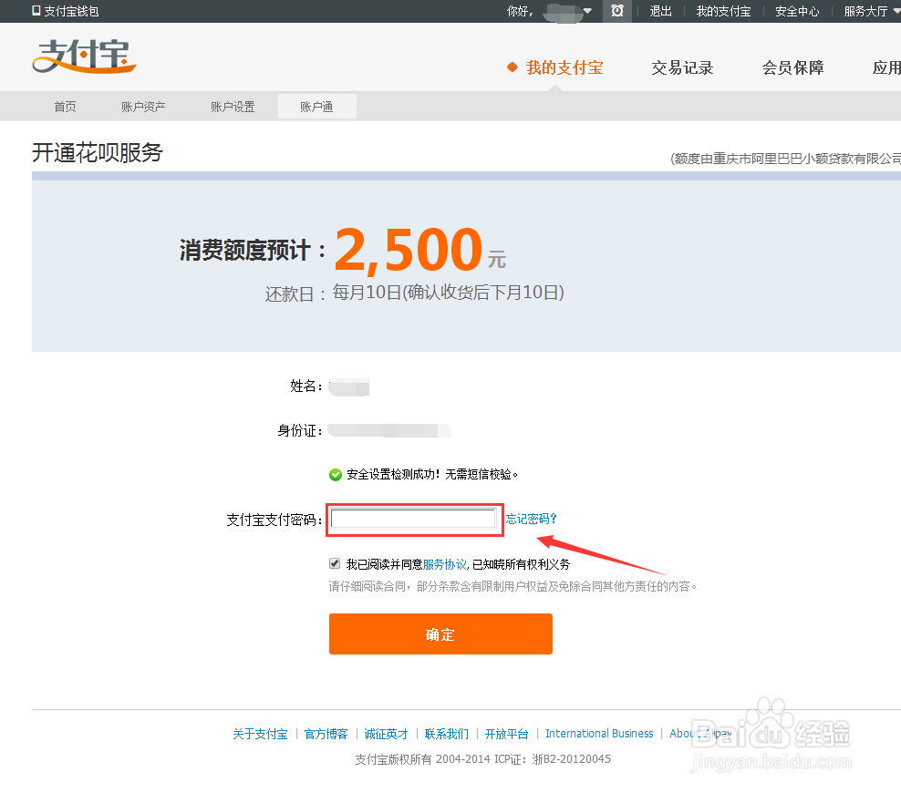The image size is (901, 793).
Task: Open the 服务协议 link
Action: point(446,562)
